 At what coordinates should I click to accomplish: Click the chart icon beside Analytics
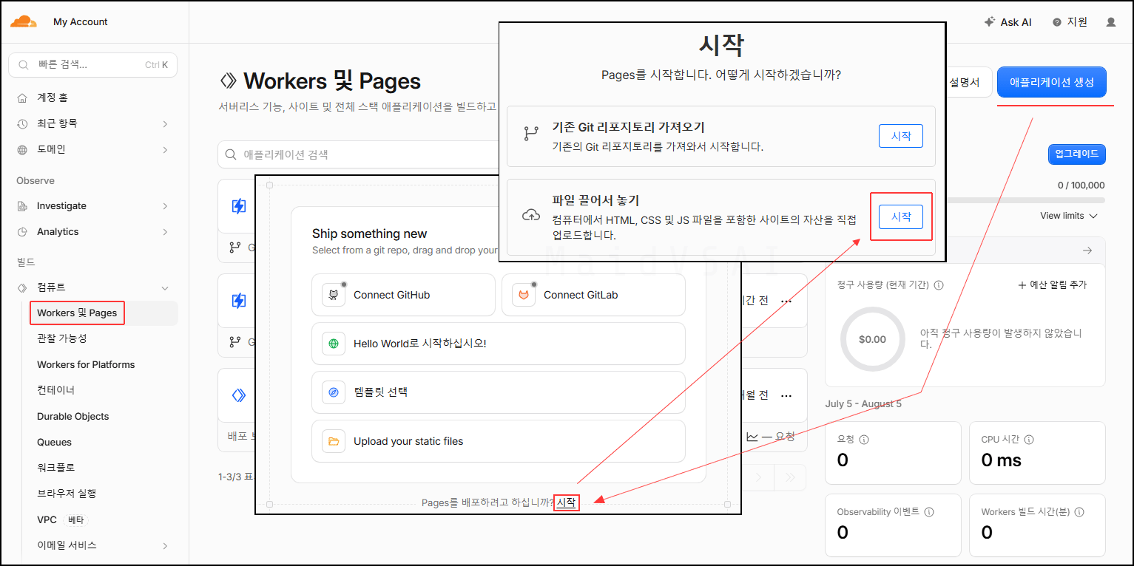22,232
